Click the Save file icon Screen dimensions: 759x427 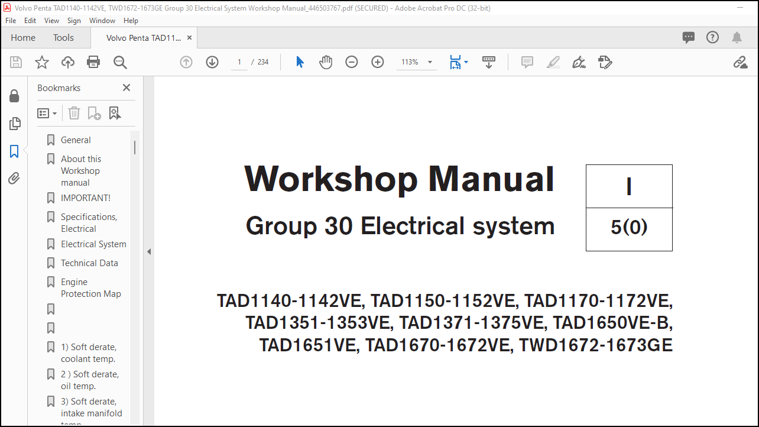point(16,62)
